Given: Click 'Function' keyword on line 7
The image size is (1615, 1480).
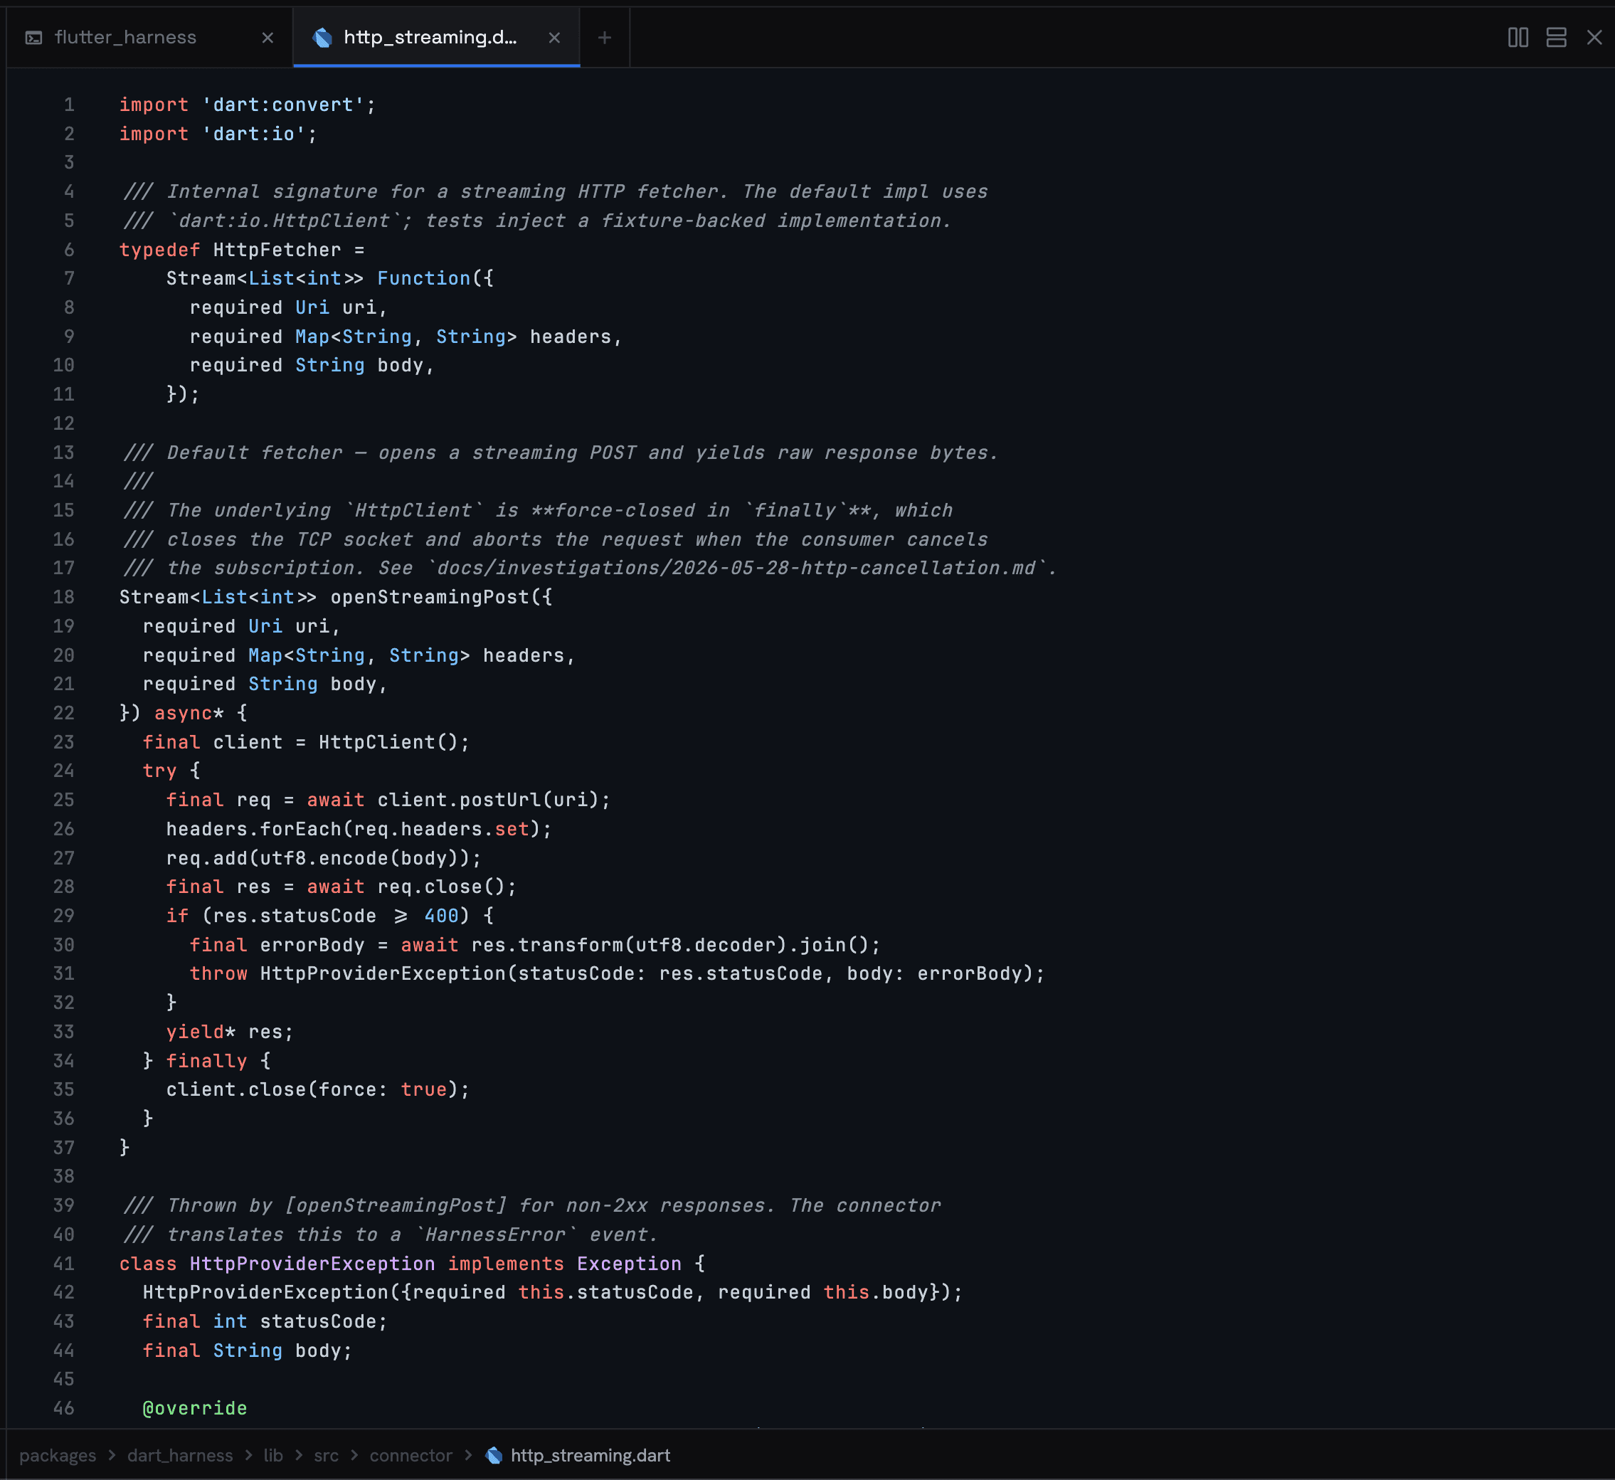Looking at the screenshot, I should coord(424,279).
